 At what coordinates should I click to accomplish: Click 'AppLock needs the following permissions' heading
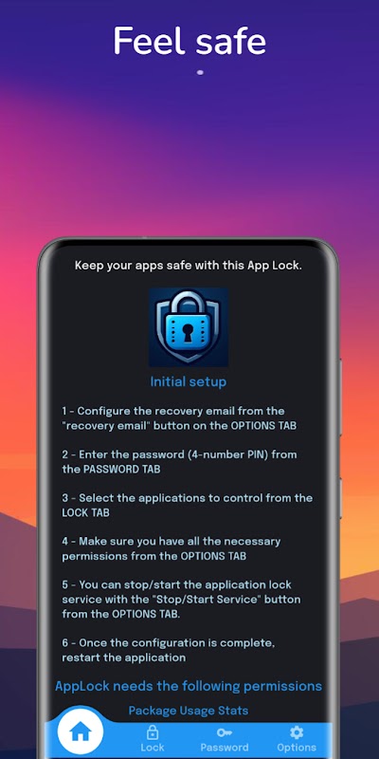pyautogui.click(x=189, y=686)
